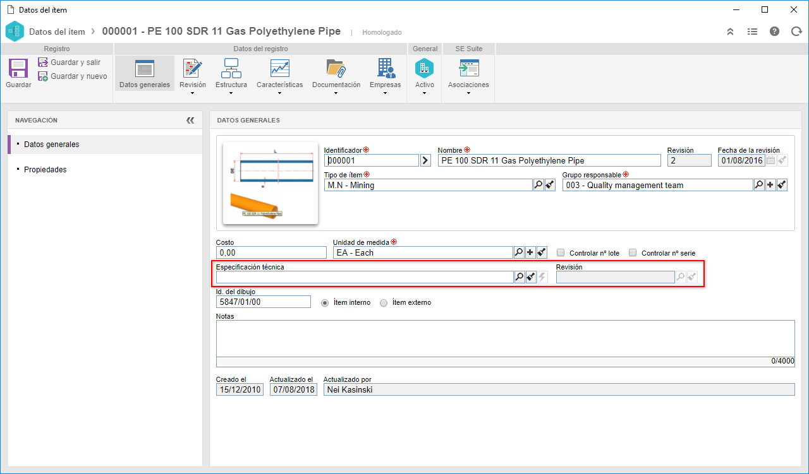Open the Revisión ribbon icon

[x=193, y=68]
